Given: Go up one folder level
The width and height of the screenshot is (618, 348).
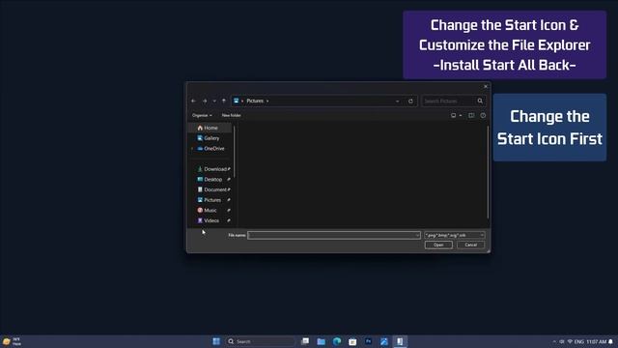Looking at the screenshot, I should click(x=224, y=101).
